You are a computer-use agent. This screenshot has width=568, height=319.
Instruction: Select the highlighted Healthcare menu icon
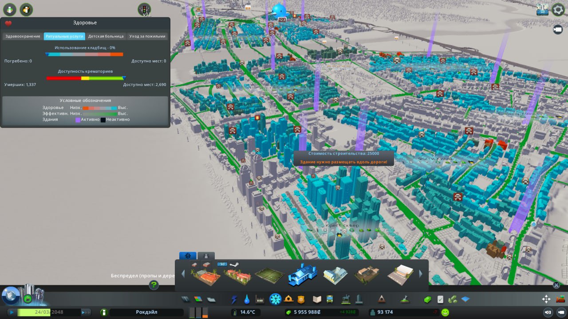pos(276,299)
